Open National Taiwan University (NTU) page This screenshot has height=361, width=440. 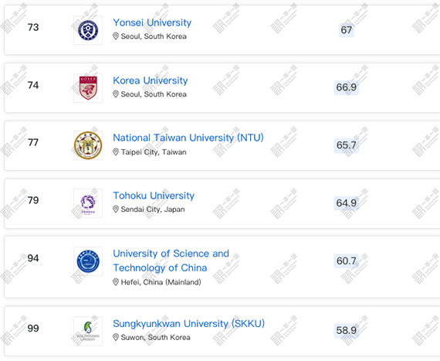point(188,138)
